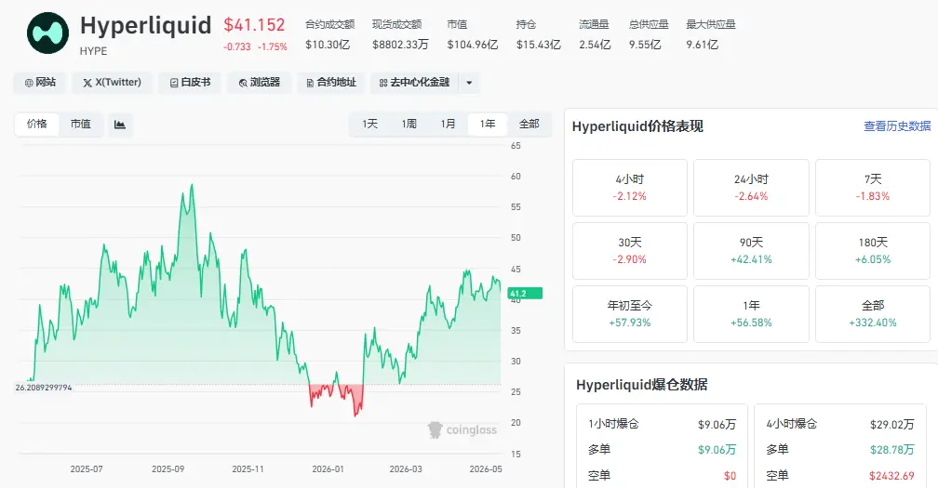Click the -1.75% change value

coord(273,46)
